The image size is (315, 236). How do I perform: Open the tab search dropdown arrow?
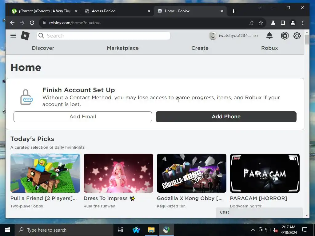tap(260, 8)
